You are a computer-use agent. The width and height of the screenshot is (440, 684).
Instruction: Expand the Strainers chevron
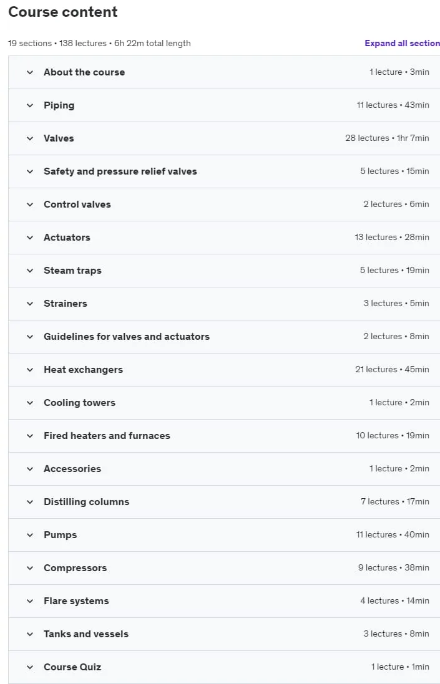pyautogui.click(x=30, y=304)
